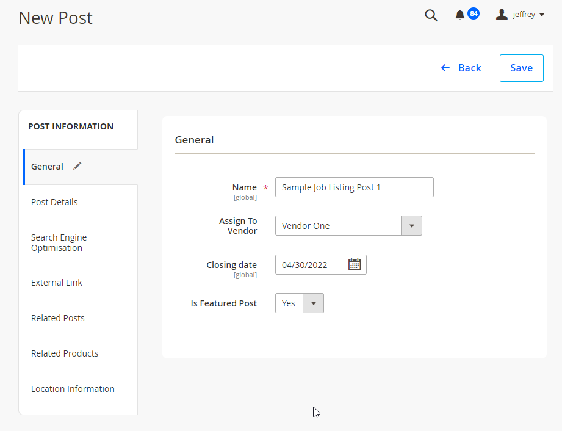The image size is (562, 431).
Task: Select the General tab
Action: (x=81, y=167)
